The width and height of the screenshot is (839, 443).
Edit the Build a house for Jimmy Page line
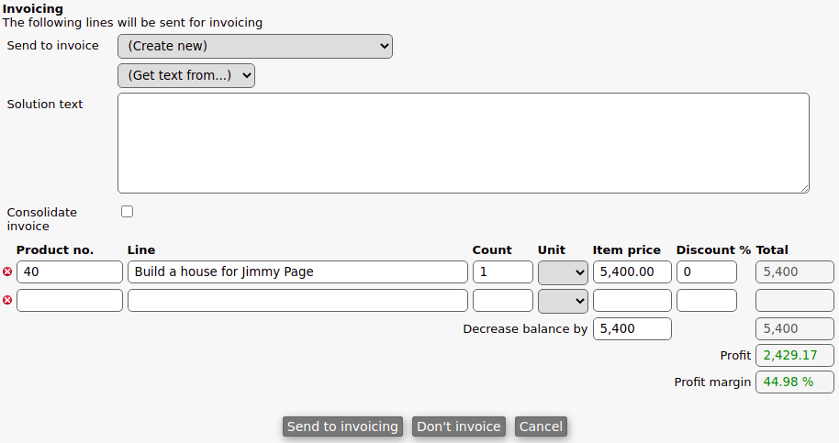pos(296,271)
